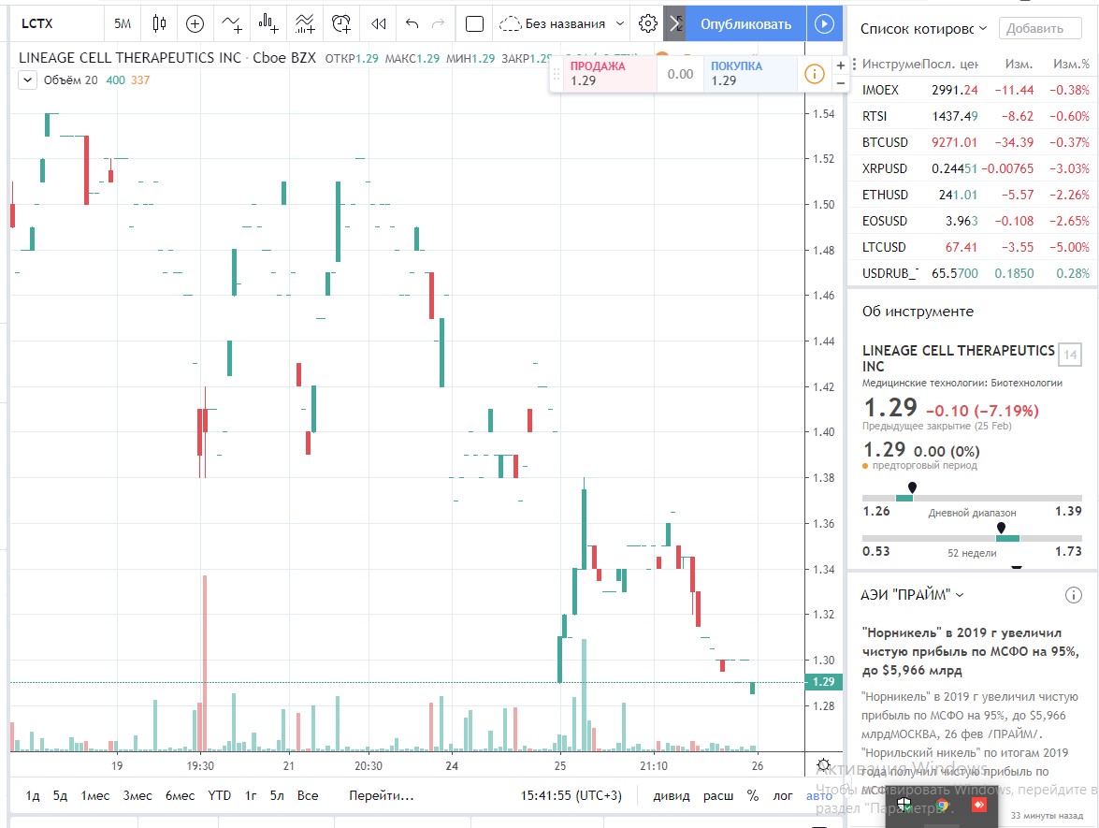
Task: Select the EOSUSD row in the watchlist
Action: (974, 221)
